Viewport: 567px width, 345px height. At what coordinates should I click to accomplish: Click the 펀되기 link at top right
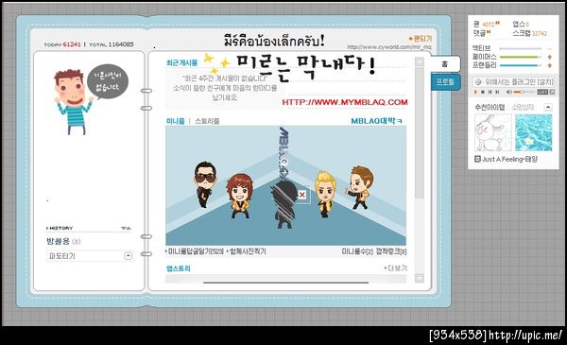tap(421, 39)
